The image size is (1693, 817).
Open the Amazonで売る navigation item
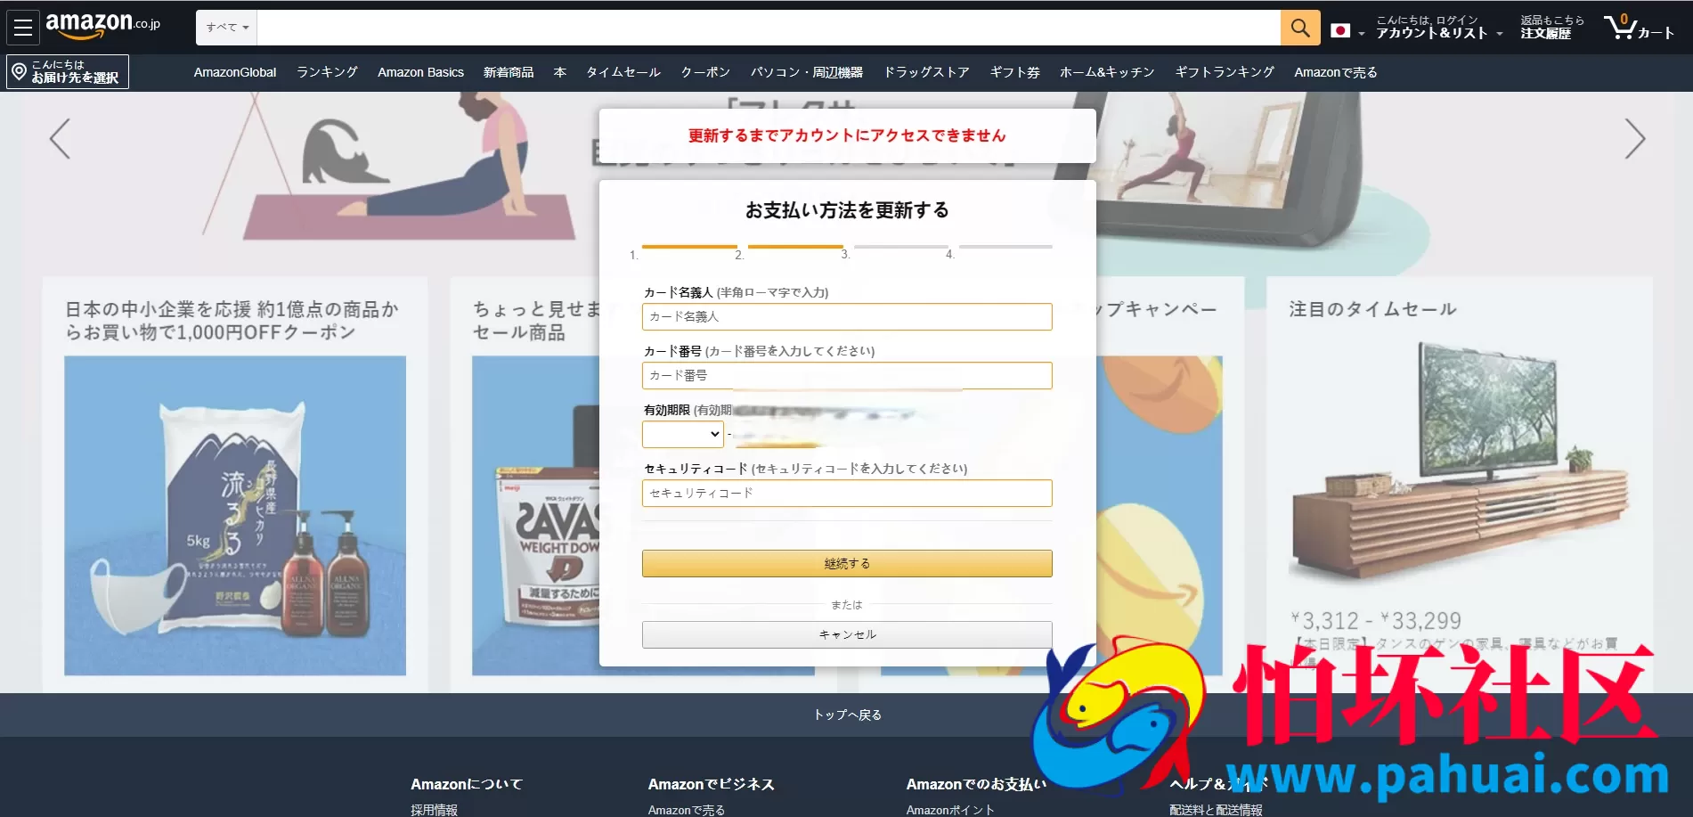click(1335, 72)
